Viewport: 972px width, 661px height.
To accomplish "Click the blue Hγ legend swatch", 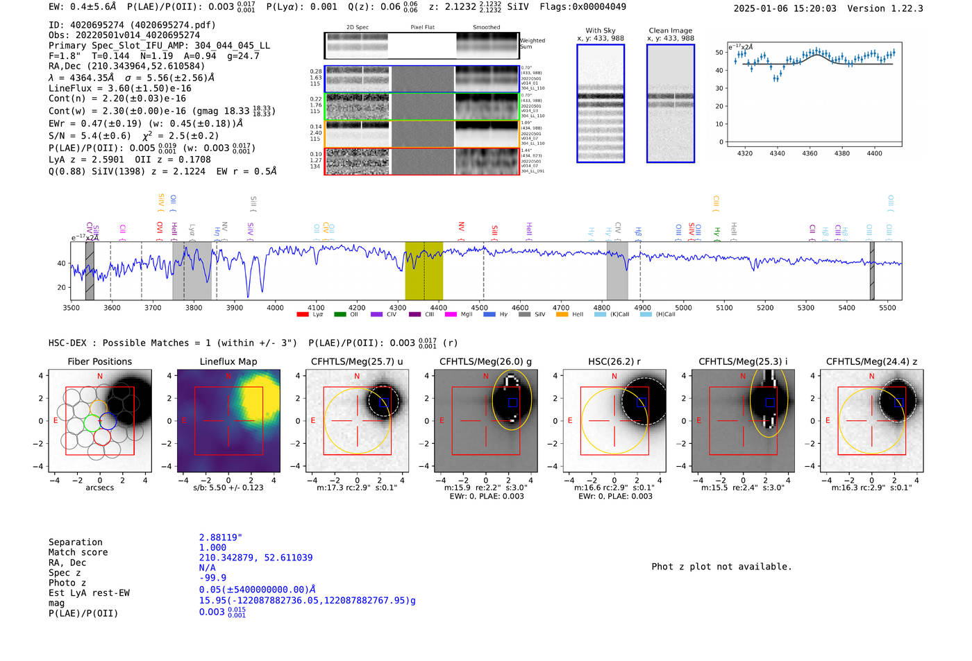I will [489, 314].
